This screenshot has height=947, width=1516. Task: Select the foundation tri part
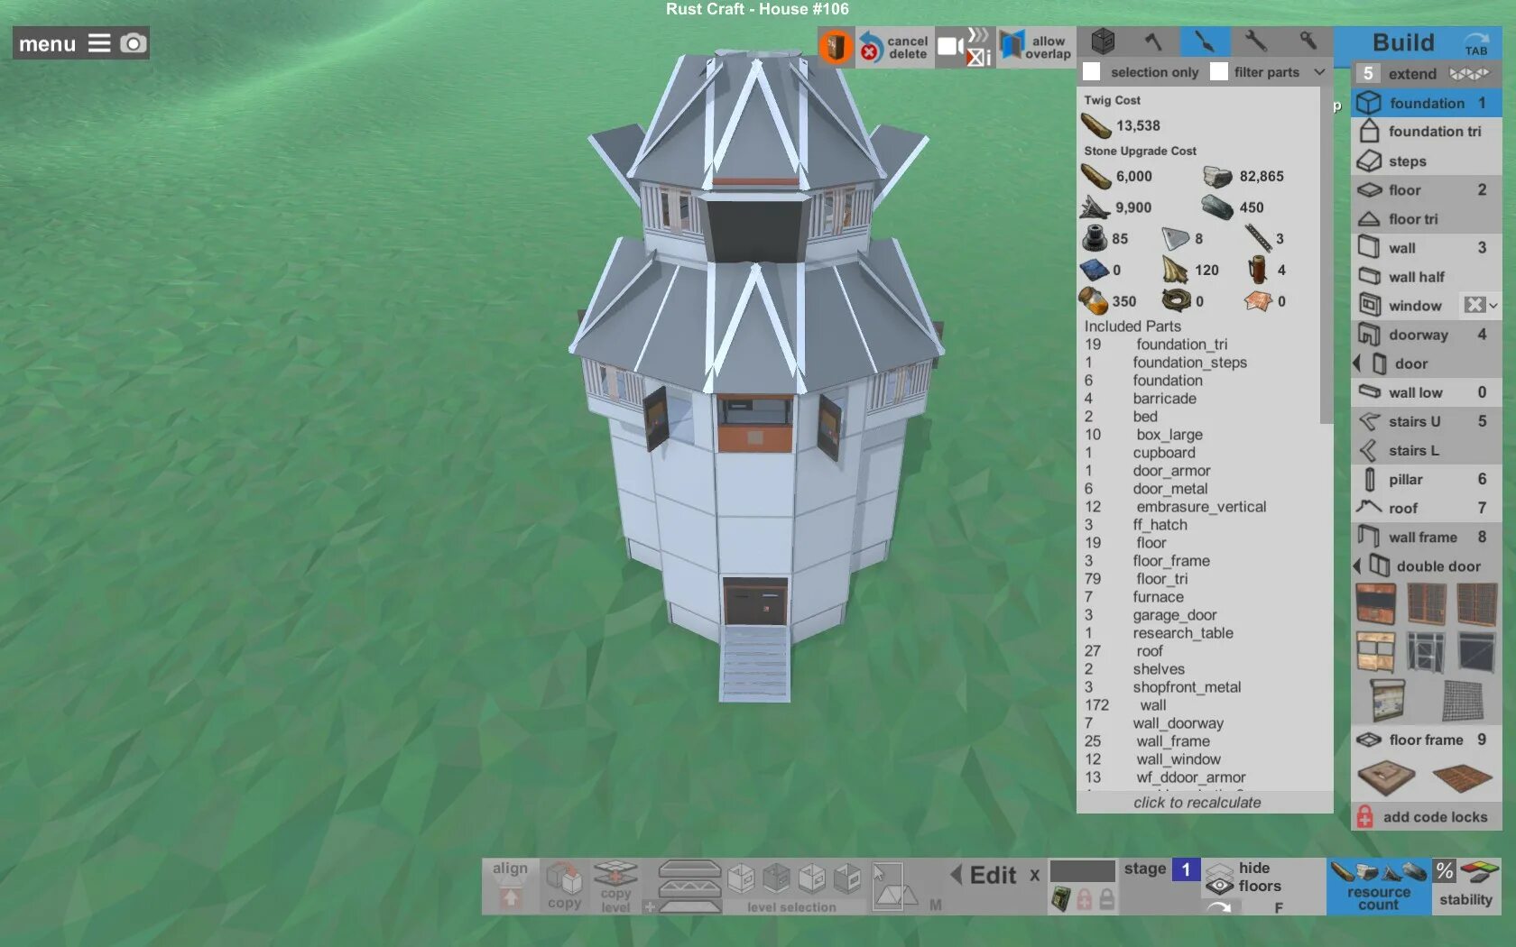click(1427, 132)
